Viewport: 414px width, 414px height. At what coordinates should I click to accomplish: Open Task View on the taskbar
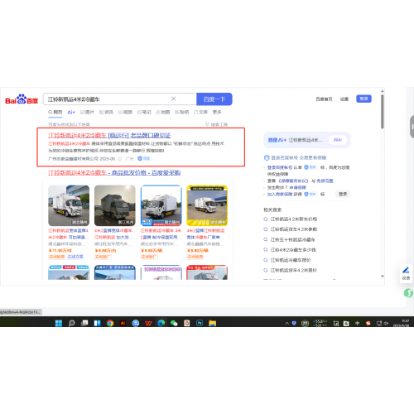click(84, 323)
